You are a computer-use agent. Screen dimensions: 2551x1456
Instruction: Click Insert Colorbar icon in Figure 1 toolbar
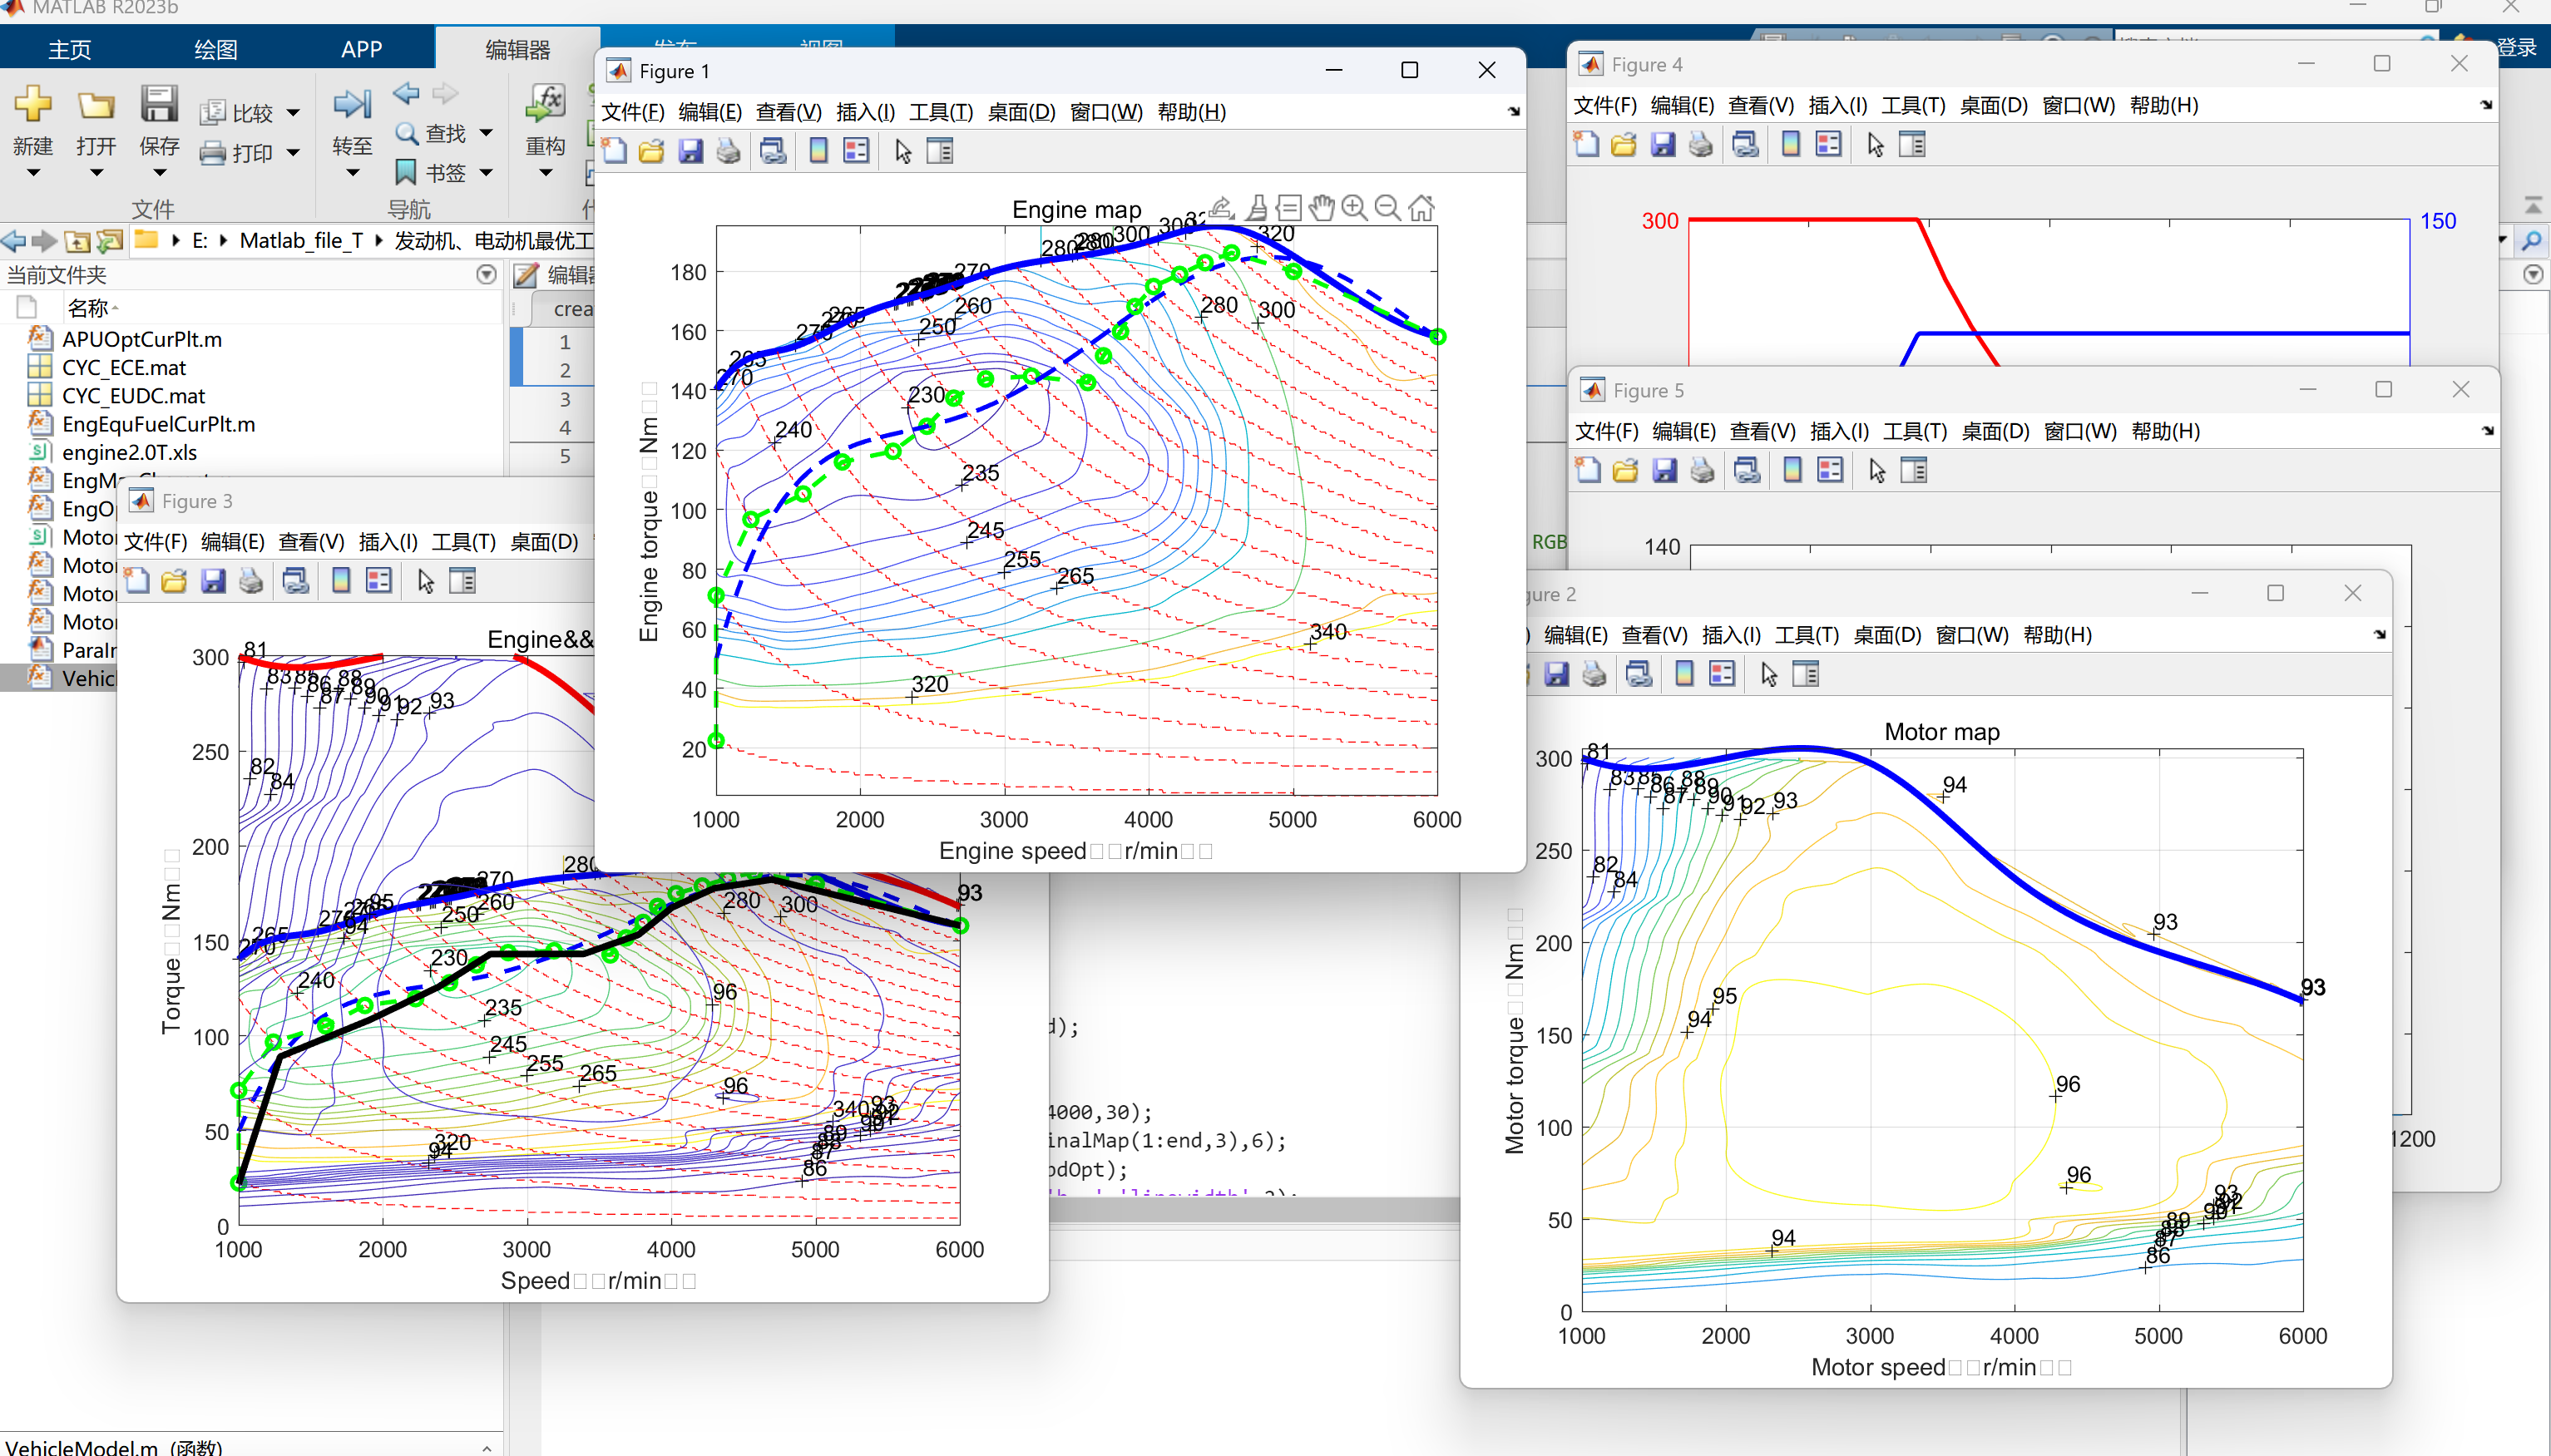click(x=818, y=152)
